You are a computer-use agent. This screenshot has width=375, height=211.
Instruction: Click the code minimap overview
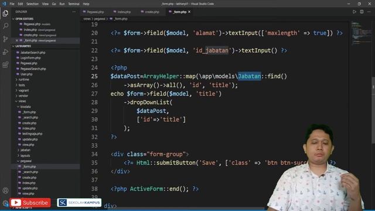[361, 33]
